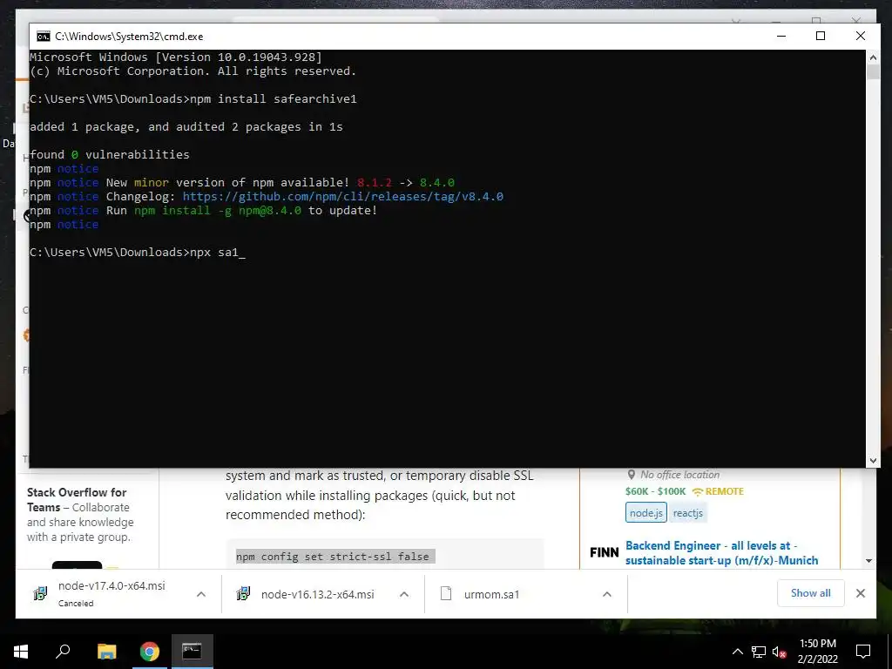Open muted volume tray icon
The image size is (892, 669).
780,652
